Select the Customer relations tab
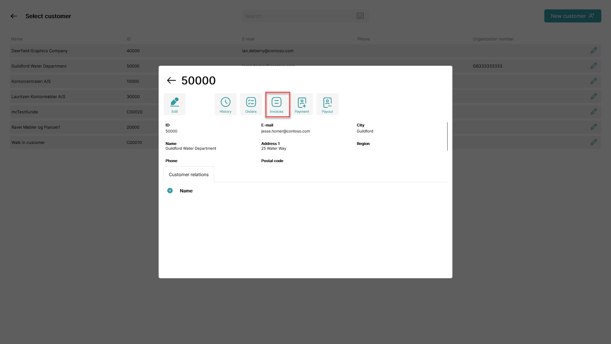The image size is (611, 344). [189, 175]
